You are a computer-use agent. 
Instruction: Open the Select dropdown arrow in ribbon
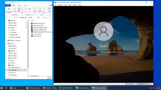point(49,13)
